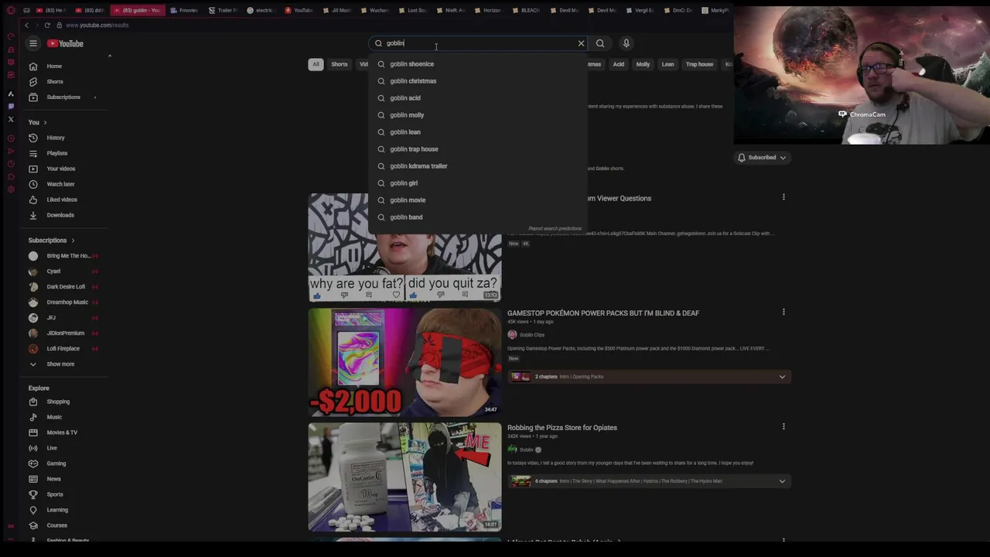Select the 'Shorts' filter chip
This screenshot has width=990, height=557.
pos(340,64)
